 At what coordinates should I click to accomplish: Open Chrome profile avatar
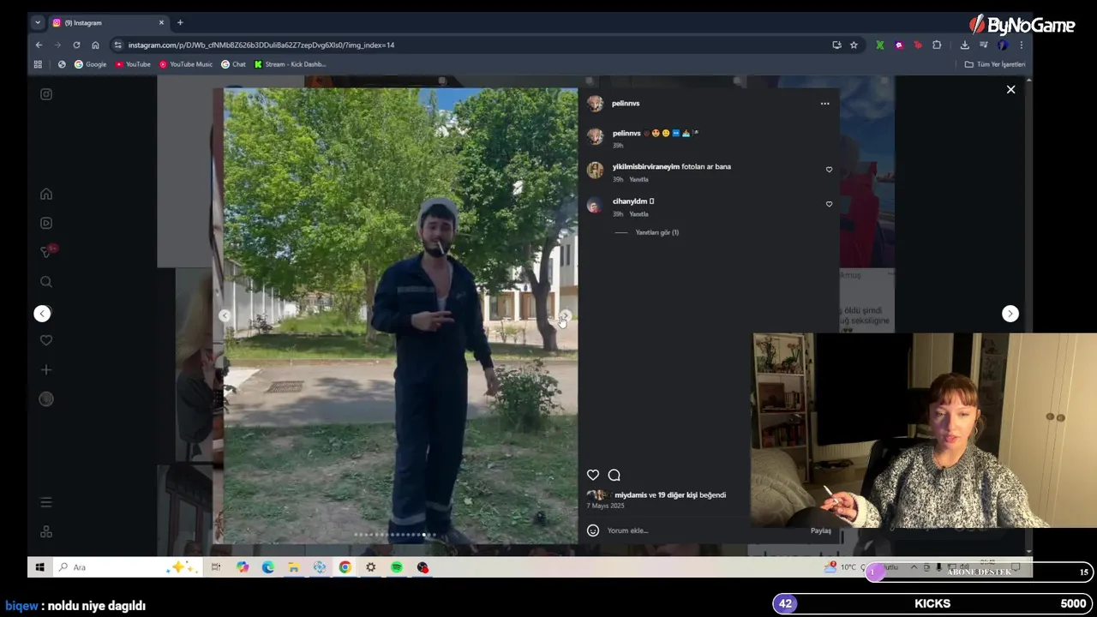pos(1003,45)
